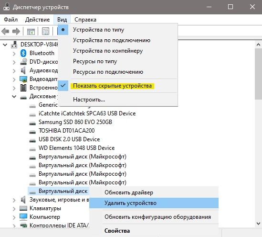Image resolution: width=262 pixels, height=237 pixels.
Task: Open the Действие menu
Action: (x=37, y=20)
